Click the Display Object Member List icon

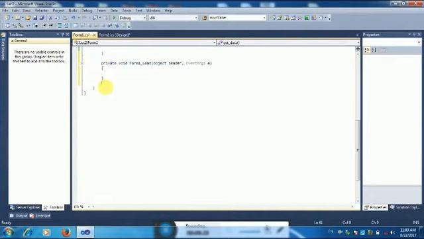(7, 26)
